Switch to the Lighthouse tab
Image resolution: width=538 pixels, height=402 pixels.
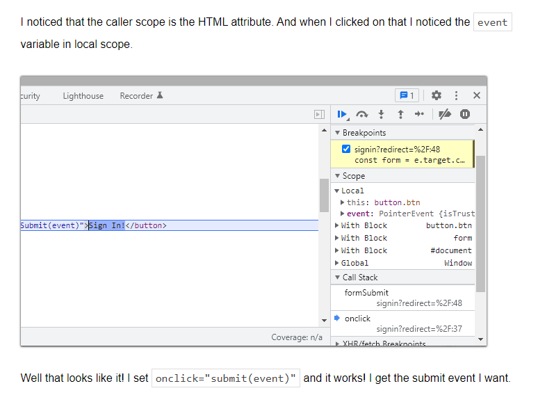click(x=83, y=96)
